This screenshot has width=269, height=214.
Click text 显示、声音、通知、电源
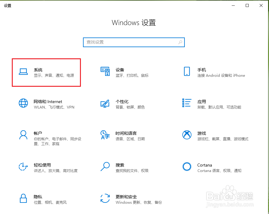point(54,76)
